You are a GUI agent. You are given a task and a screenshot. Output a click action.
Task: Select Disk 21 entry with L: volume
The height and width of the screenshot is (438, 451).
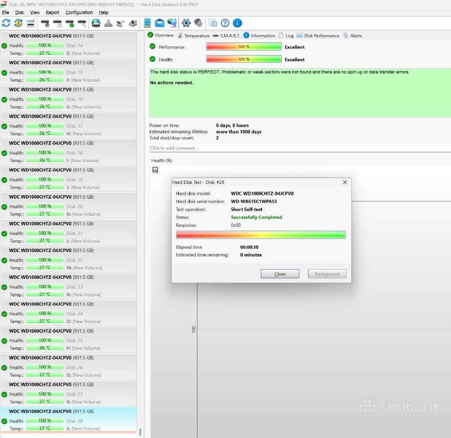[68, 232]
